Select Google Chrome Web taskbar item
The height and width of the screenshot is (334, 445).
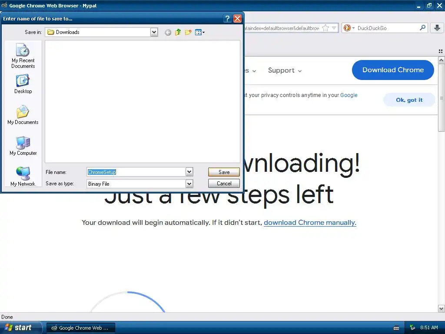tap(80, 328)
